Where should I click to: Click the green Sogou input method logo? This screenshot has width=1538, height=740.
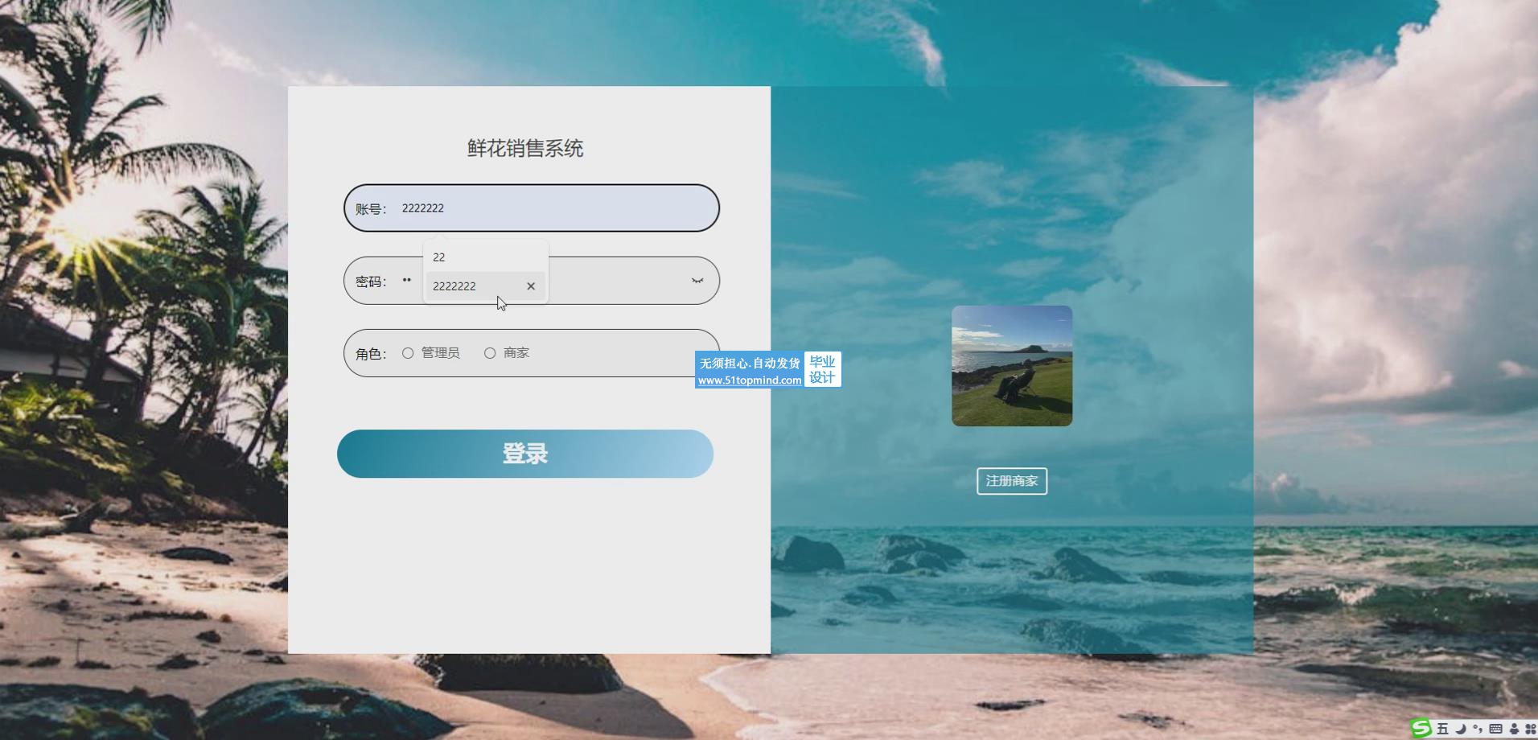click(1421, 729)
